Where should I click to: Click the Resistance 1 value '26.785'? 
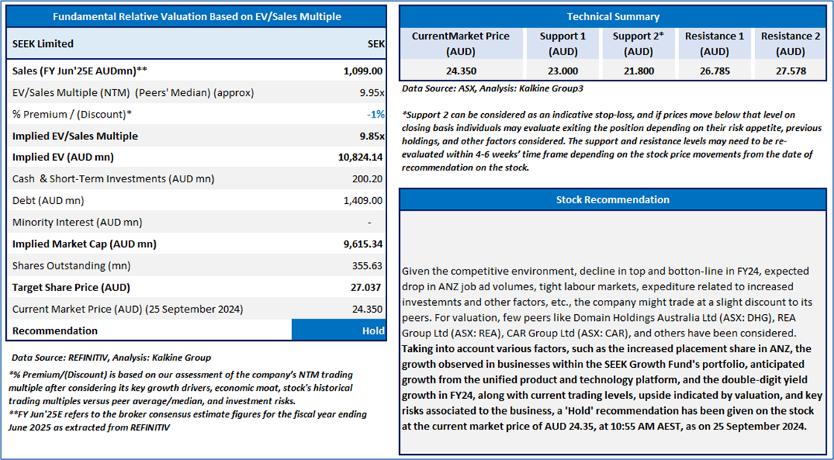(714, 70)
